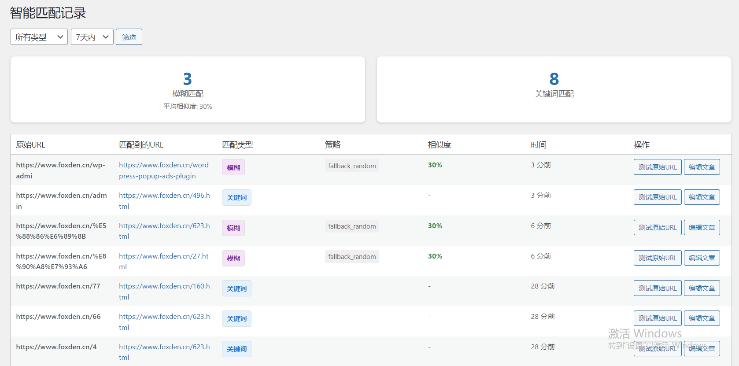Click 编辑文章 for the /77 row
Image resolution: width=739 pixels, height=366 pixels.
(x=702, y=288)
